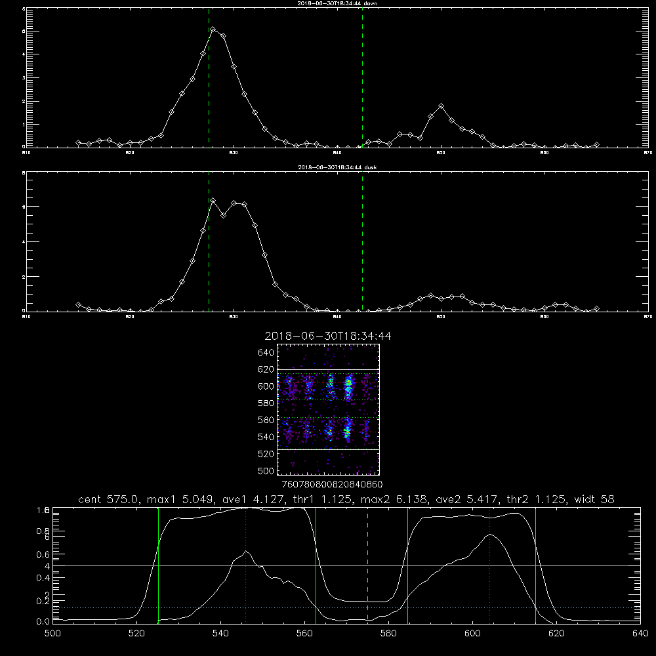Click the 580 y-axis label of the spectral image
The image size is (656, 656).
point(266,403)
